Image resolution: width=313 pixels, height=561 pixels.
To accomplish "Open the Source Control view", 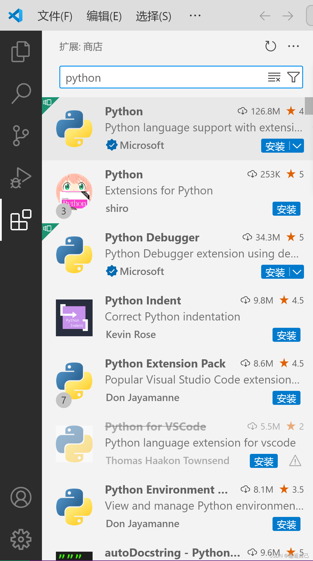I will (21, 135).
